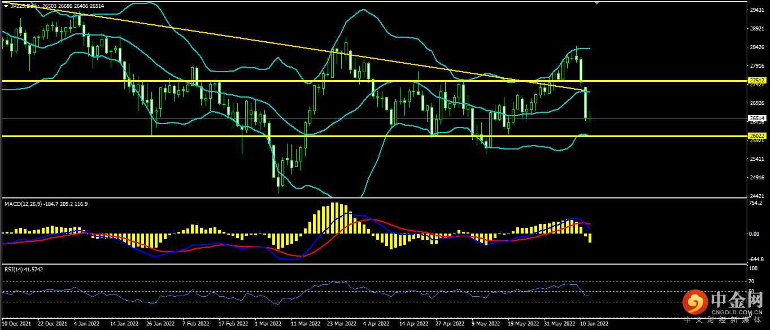The width and height of the screenshot is (771, 330).
Task: Click price axis value 29431
Action: (756, 10)
